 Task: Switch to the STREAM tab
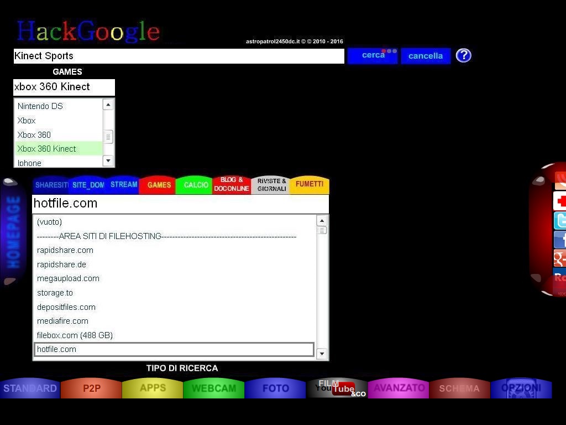tap(124, 185)
